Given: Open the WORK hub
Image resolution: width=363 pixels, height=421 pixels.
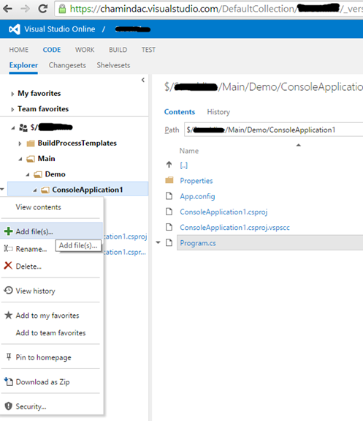Looking at the screenshot, I should coord(85,50).
